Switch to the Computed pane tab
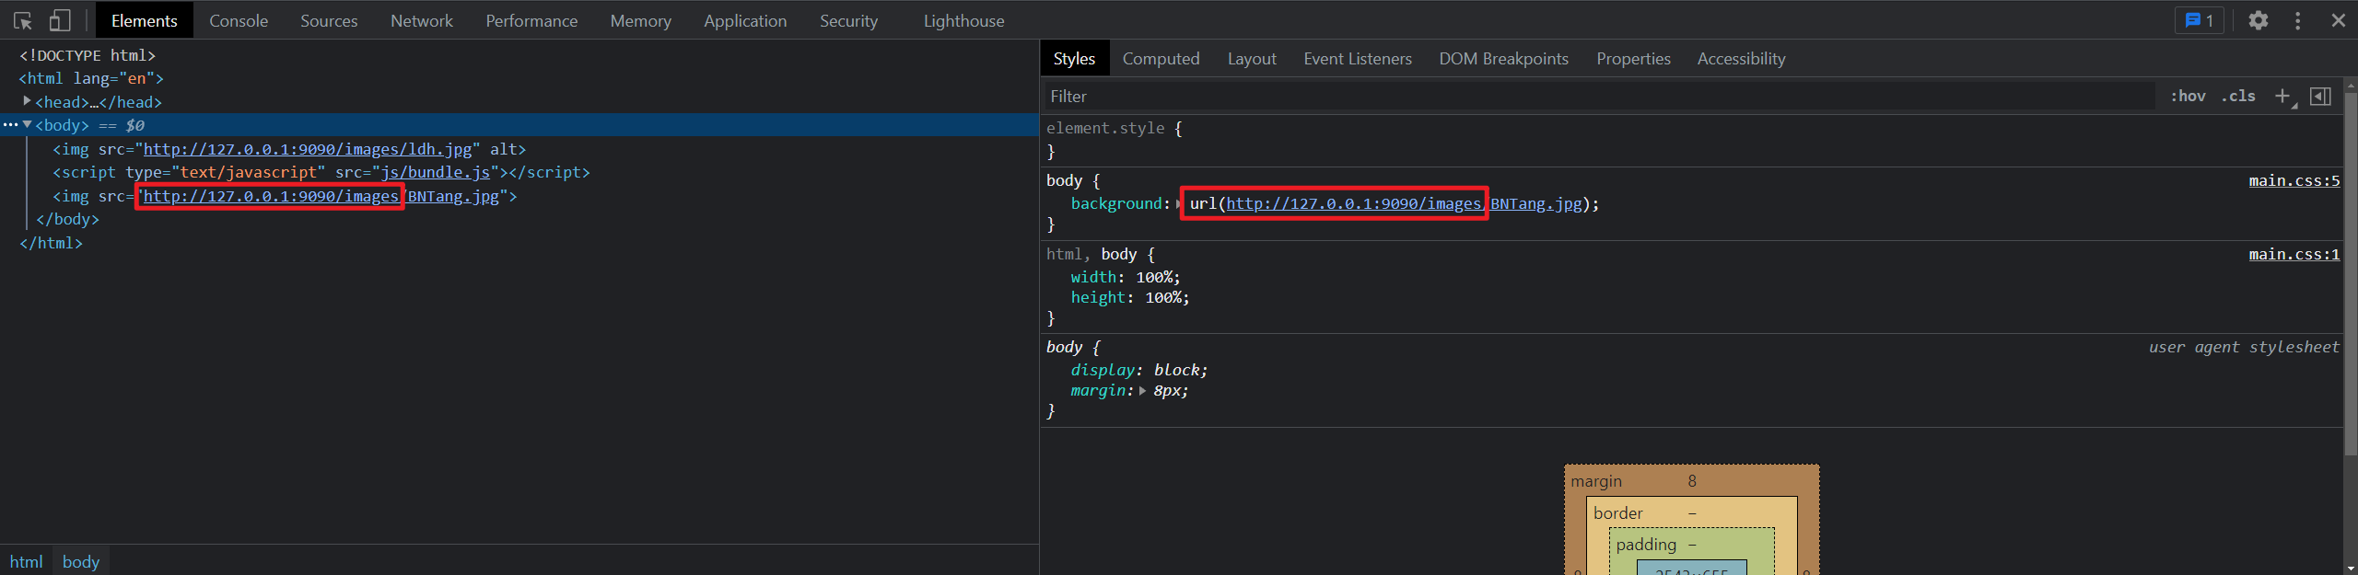The image size is (2358, 575). pos(1161,59)
